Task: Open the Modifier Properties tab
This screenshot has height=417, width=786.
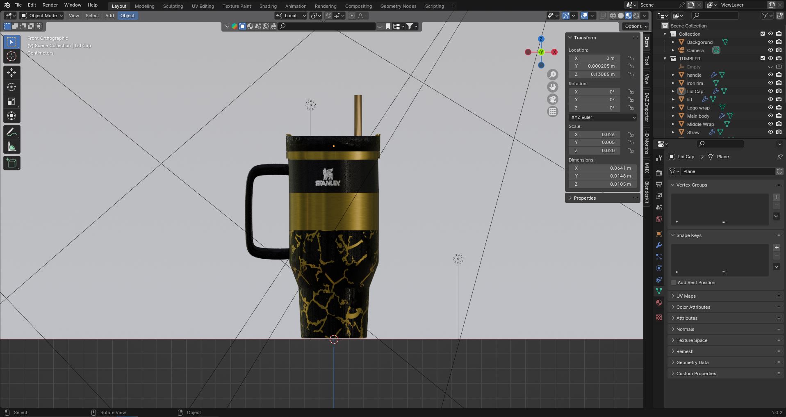Action: 658,245
